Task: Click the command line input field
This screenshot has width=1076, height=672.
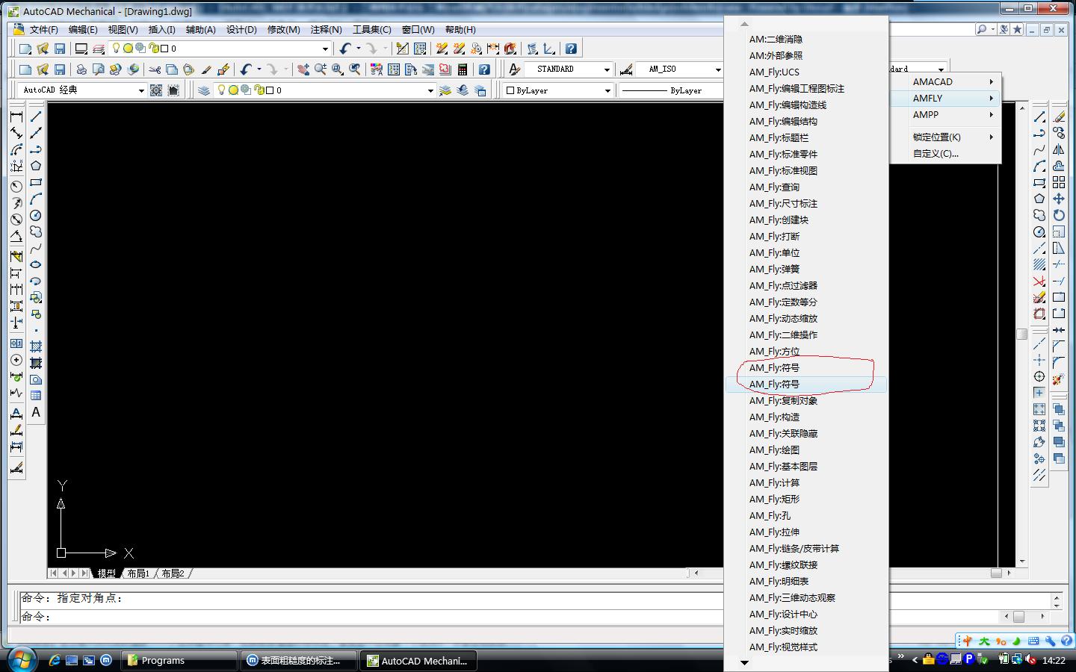Action: (x=508, y=617)
